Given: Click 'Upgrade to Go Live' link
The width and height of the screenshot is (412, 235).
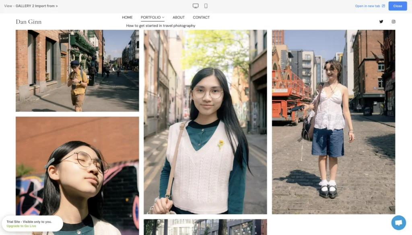Looking at the screenshot, I should pyautogui.click(x=21, y=226).
